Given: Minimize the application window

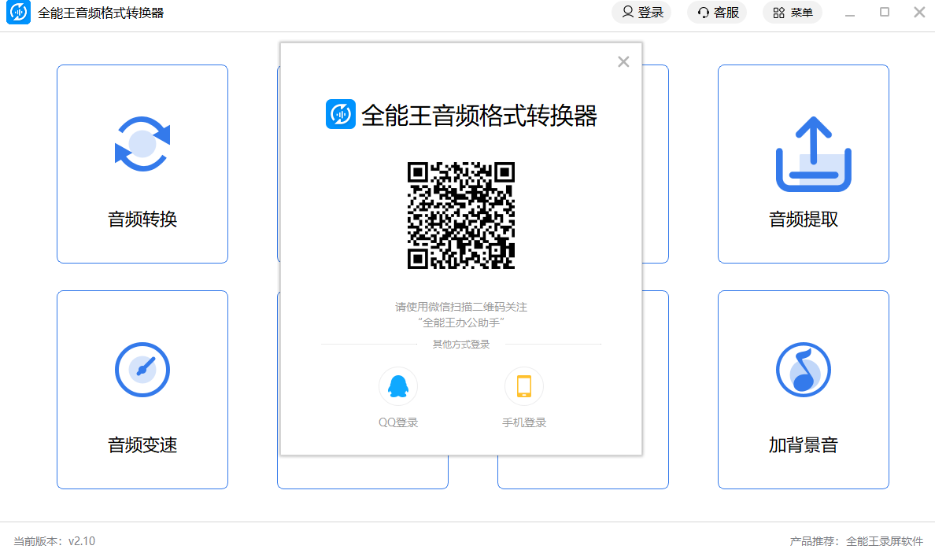Looking at the screenshot, I should point(850,13).
